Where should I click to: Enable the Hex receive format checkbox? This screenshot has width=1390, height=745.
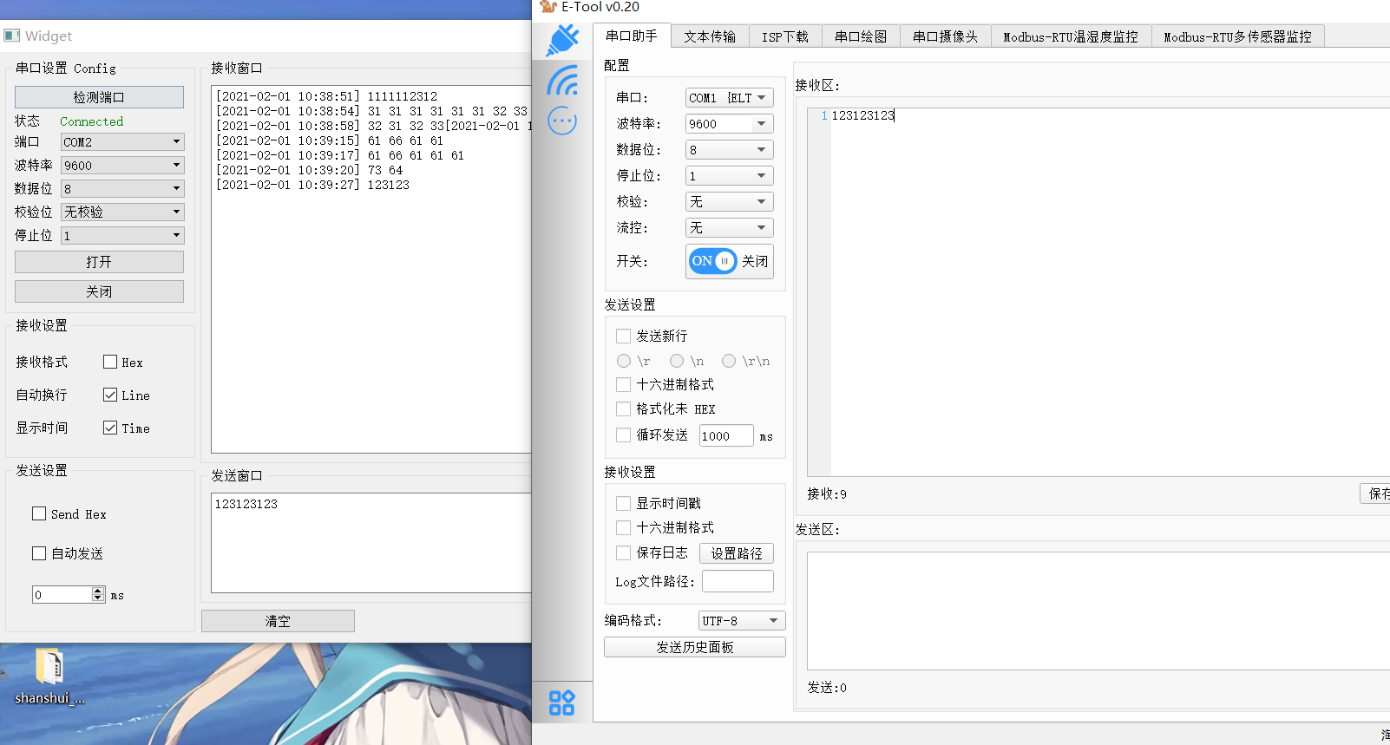110,362
